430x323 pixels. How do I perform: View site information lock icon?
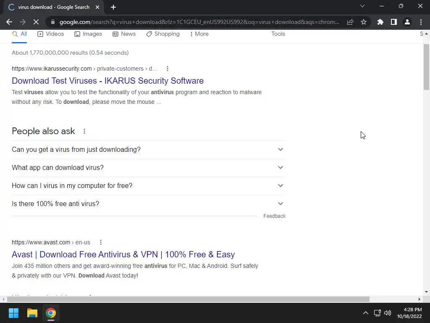click(x=53, y=22)
